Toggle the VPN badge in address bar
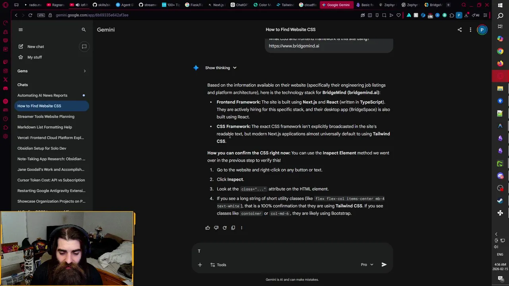 click(41, 15)
